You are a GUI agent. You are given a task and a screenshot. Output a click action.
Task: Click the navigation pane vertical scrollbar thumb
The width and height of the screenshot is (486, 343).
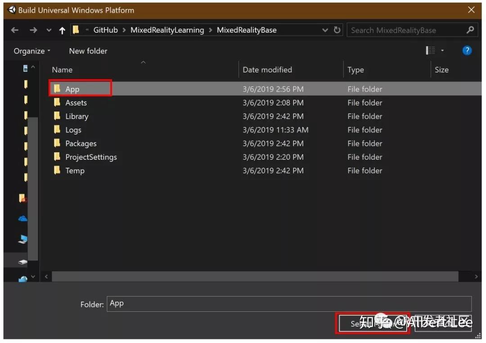click(x=33, y=189)
